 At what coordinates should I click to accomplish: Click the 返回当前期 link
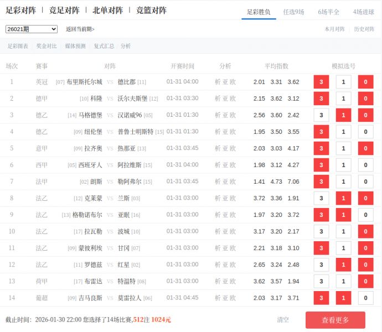80,29
